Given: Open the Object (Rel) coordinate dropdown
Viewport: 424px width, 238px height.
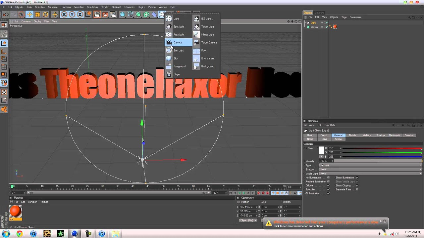Looking at the screenshot, I should tap(248, 220).
